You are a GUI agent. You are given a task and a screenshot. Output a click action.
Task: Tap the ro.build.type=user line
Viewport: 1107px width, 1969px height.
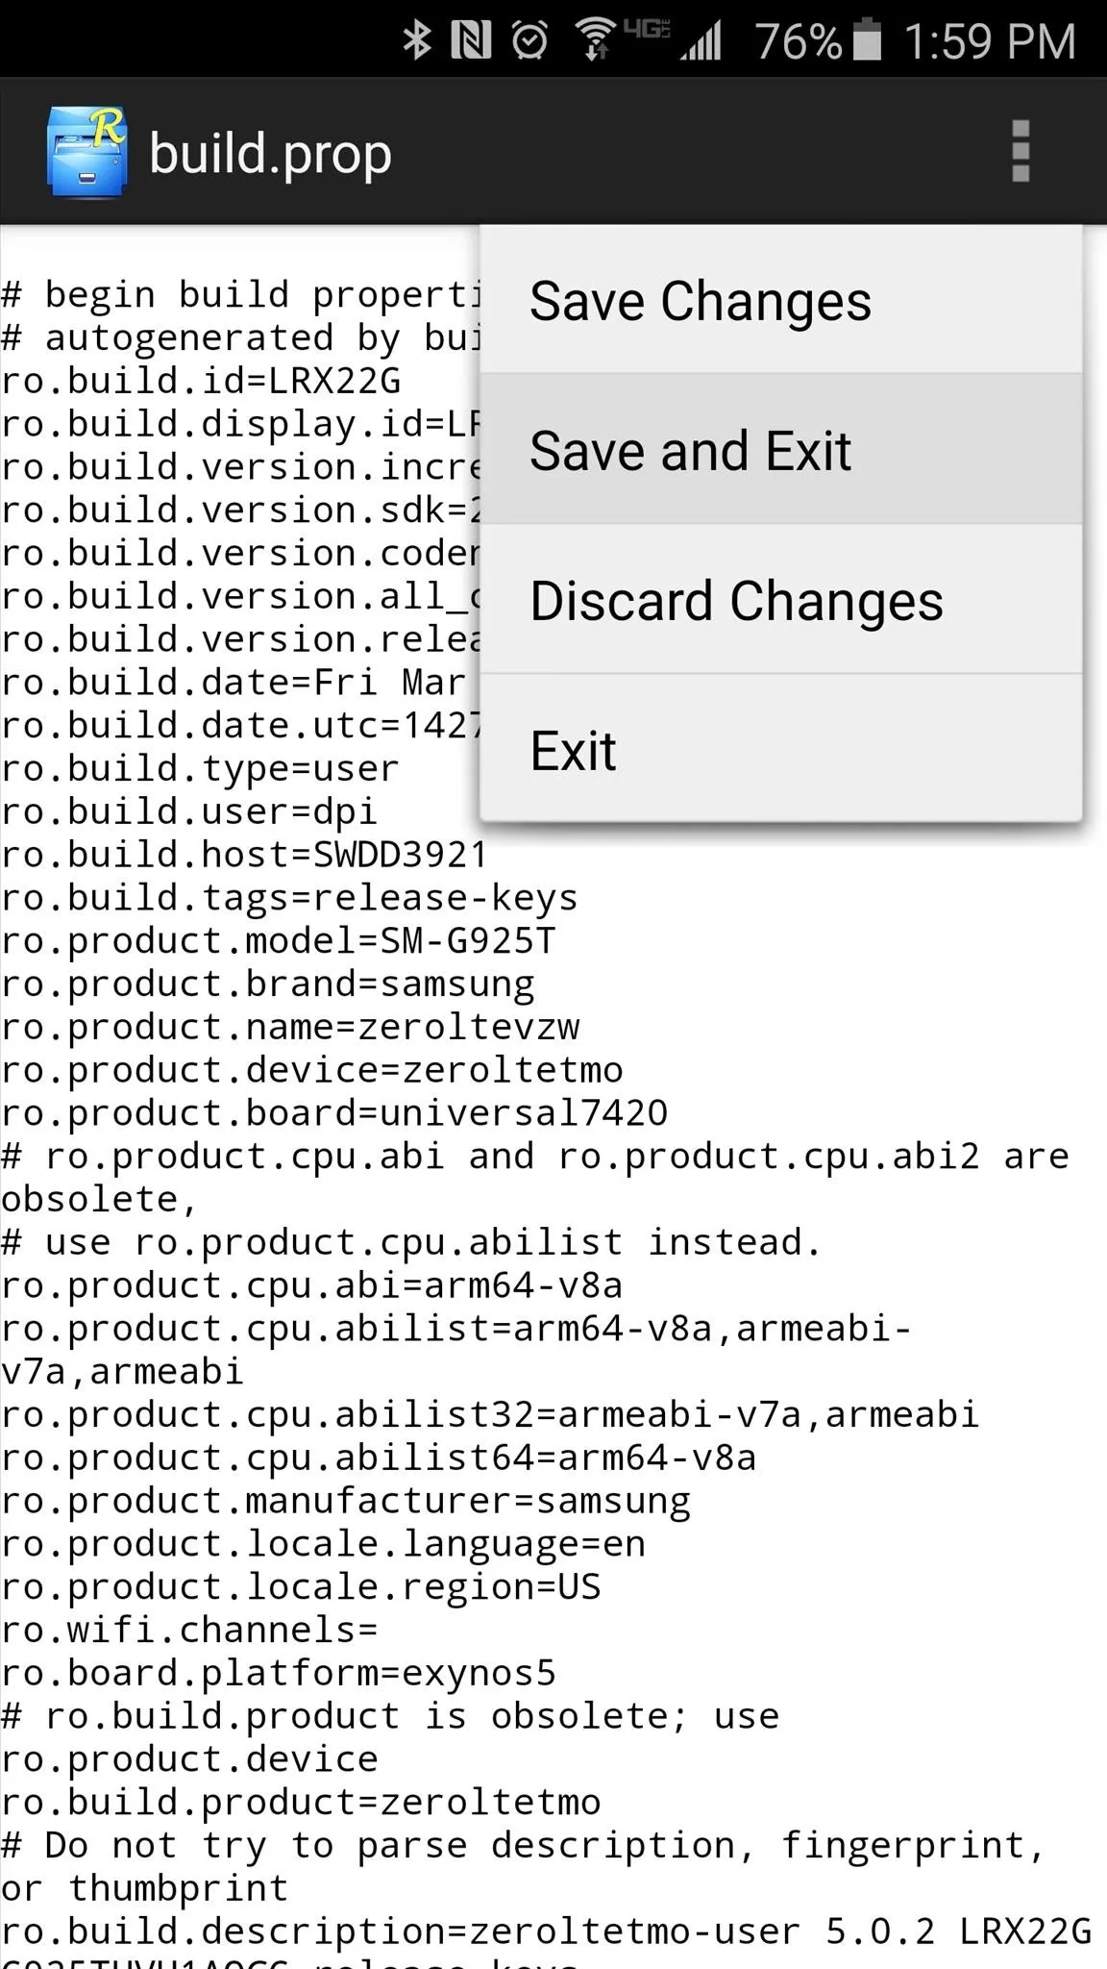pyautogui.click(x=199, y=767)
